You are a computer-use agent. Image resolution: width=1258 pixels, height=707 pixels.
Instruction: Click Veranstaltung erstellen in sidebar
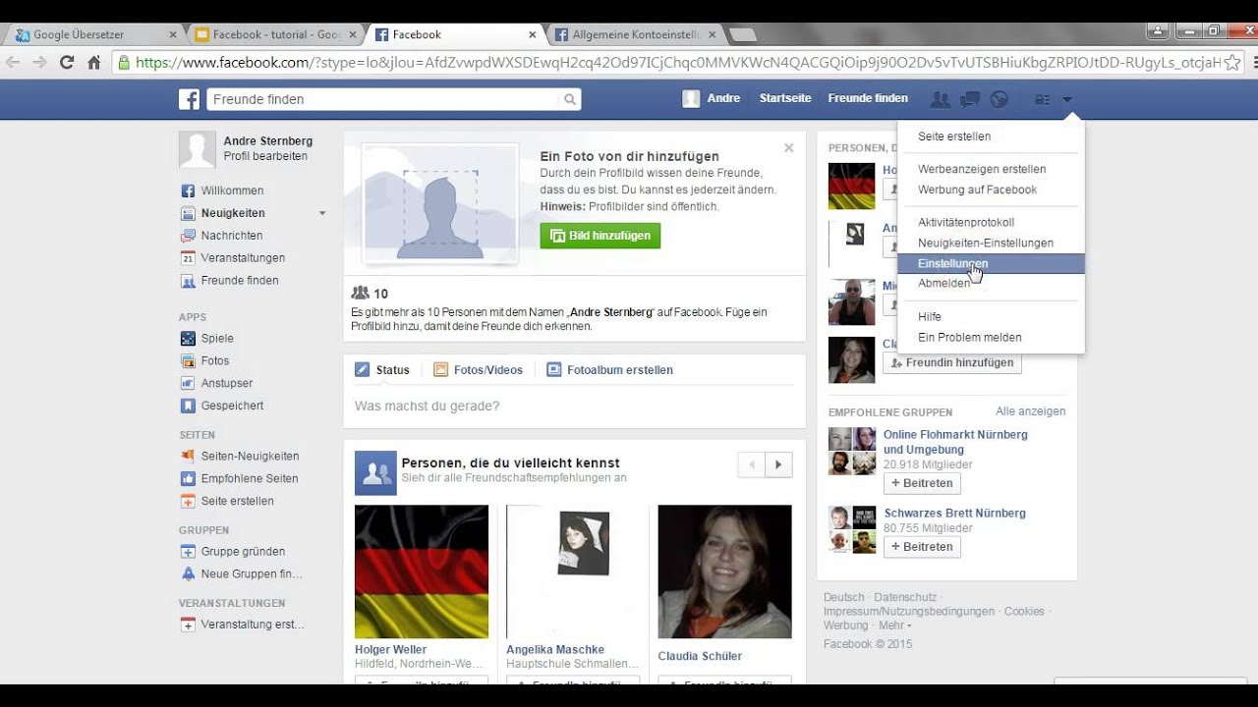pyautogui.click(x=253, y=625)
